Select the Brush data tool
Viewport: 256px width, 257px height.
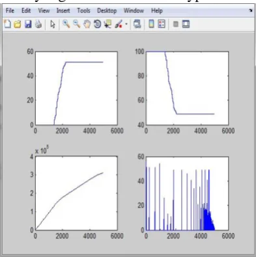click(119, 24)
